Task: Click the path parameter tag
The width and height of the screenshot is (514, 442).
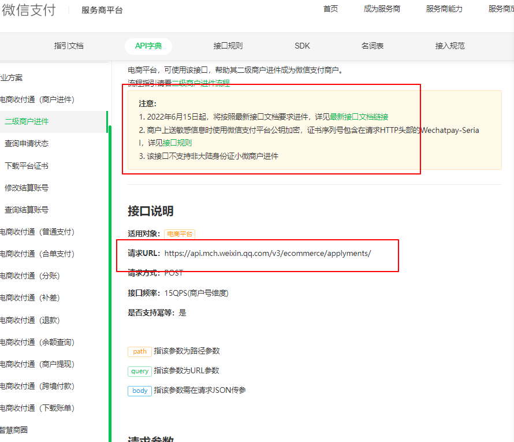Action: point(140,351)
